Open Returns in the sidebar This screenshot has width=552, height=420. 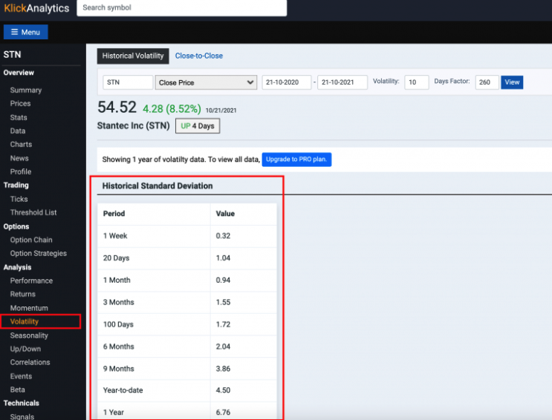23,294
